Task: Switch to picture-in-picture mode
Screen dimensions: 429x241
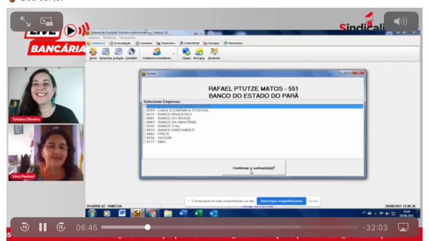Action: click(46, 21)
